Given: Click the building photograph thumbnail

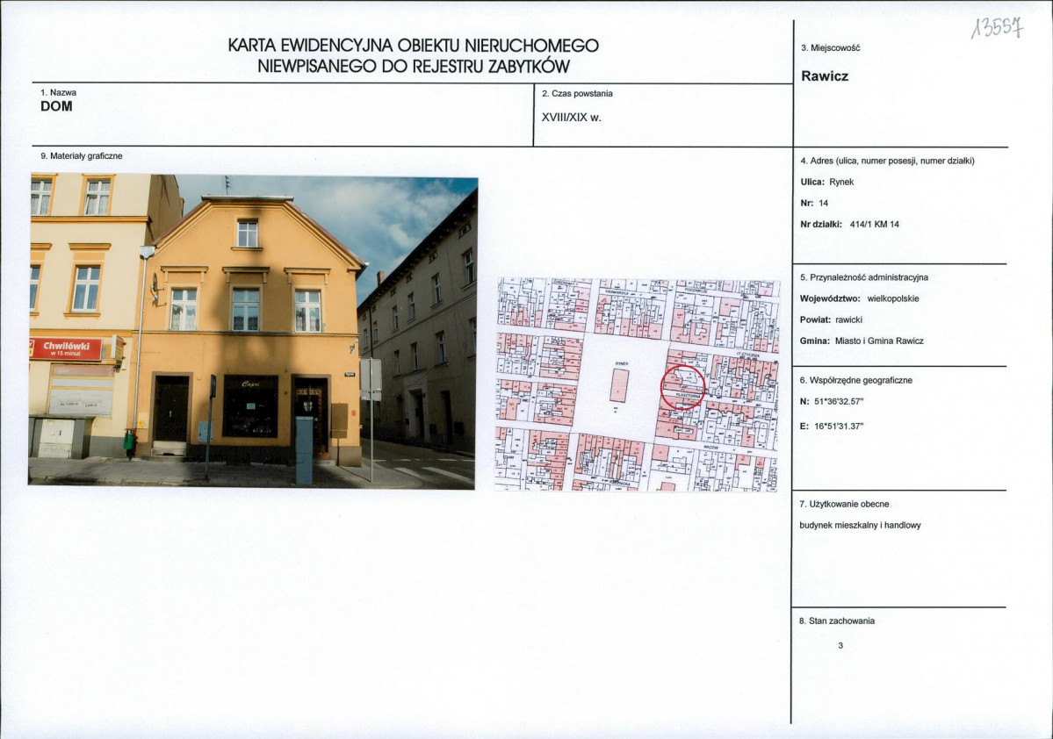Looking at the screenshot, I should pos(253,331).
